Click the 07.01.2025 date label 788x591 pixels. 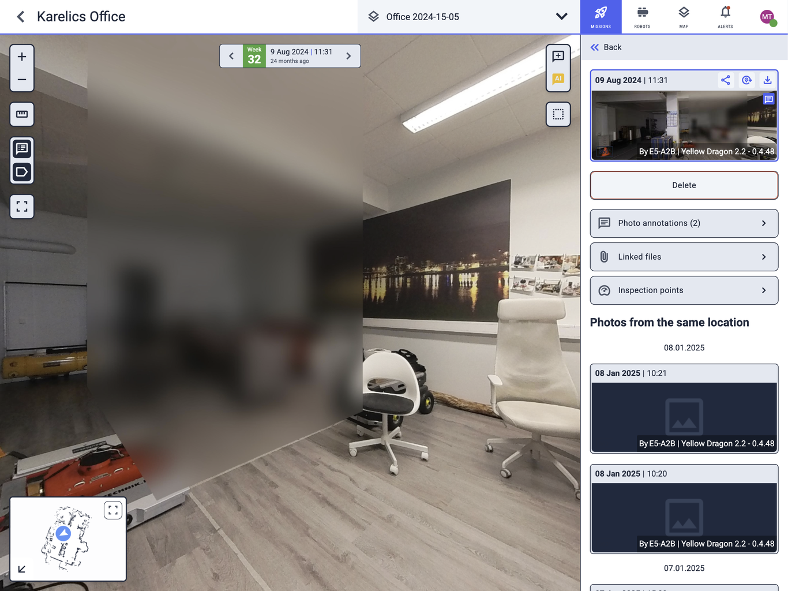684,568
